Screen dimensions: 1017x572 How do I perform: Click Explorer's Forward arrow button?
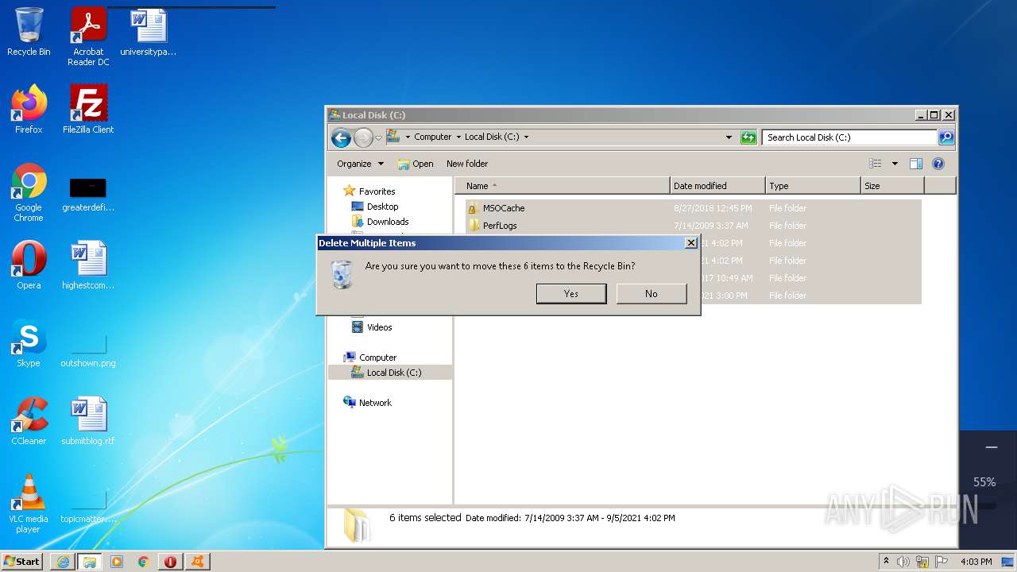(363, 137)
